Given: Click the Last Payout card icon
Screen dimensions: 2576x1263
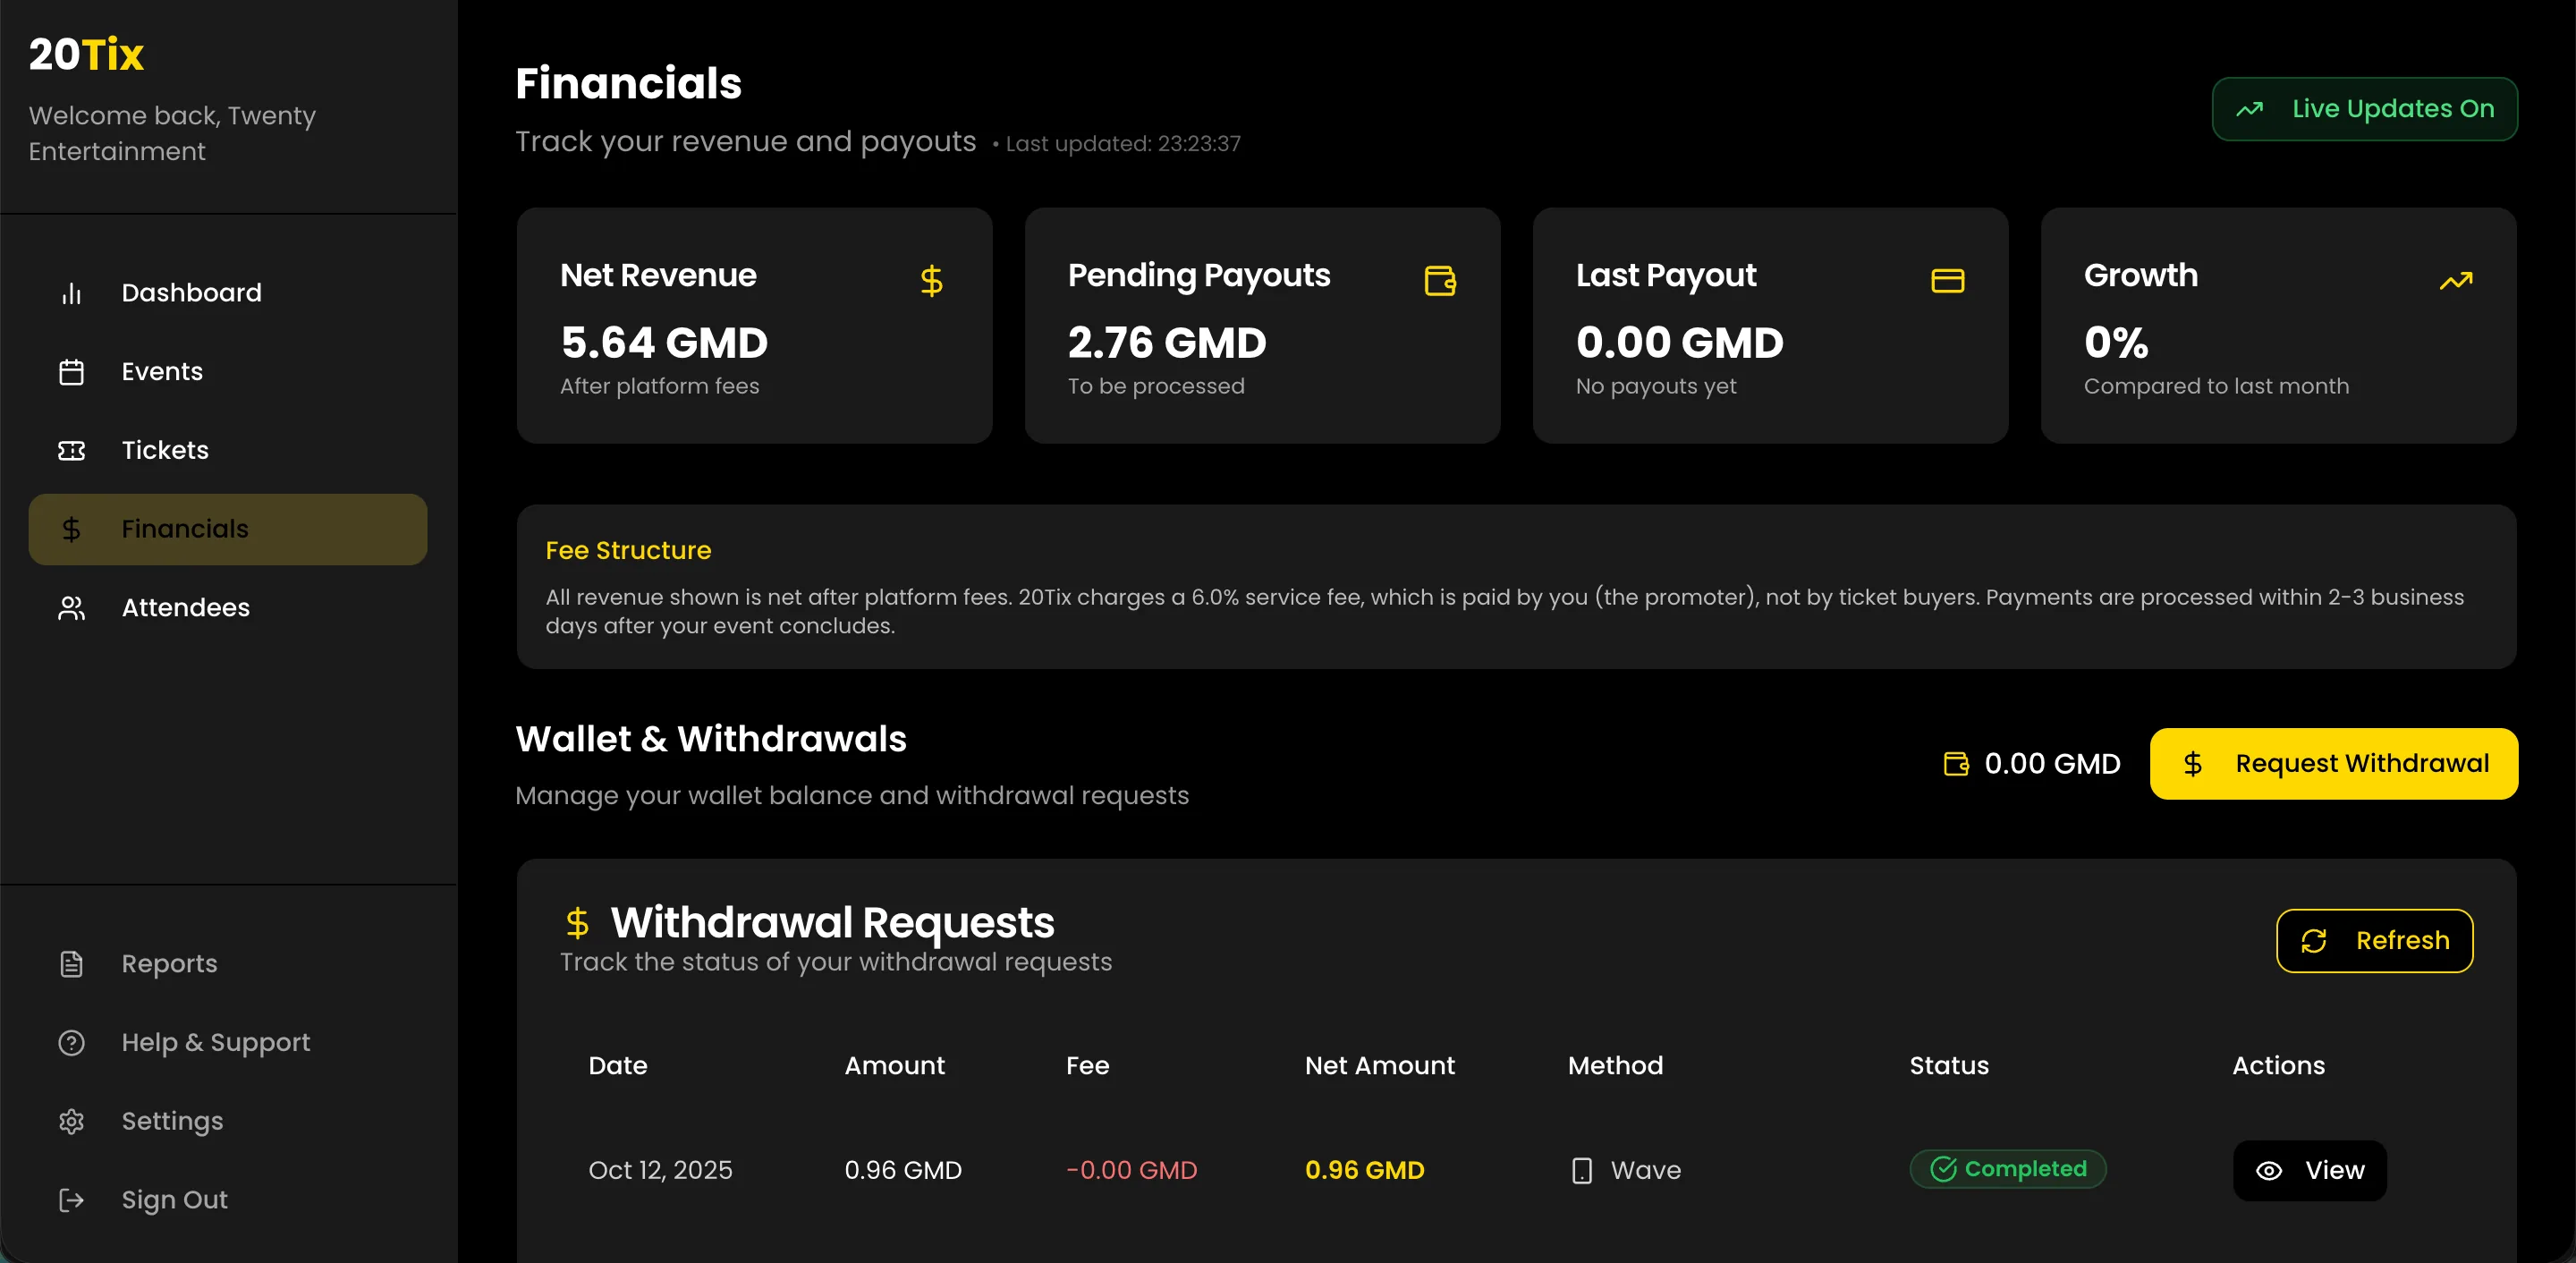Looking at the screenshot, I should [x=1947, y=281].
